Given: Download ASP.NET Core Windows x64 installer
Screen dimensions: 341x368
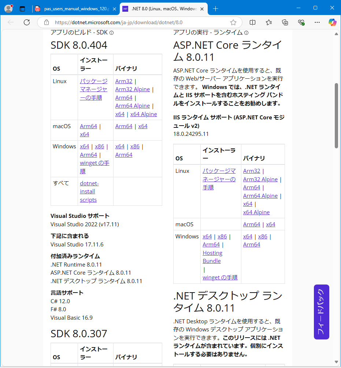Looking at the screenshot, I should point(207,237).
